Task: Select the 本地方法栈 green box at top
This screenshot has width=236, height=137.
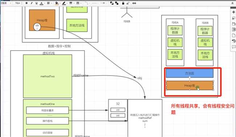Action: pyautogui.click(x=77, y=25)
